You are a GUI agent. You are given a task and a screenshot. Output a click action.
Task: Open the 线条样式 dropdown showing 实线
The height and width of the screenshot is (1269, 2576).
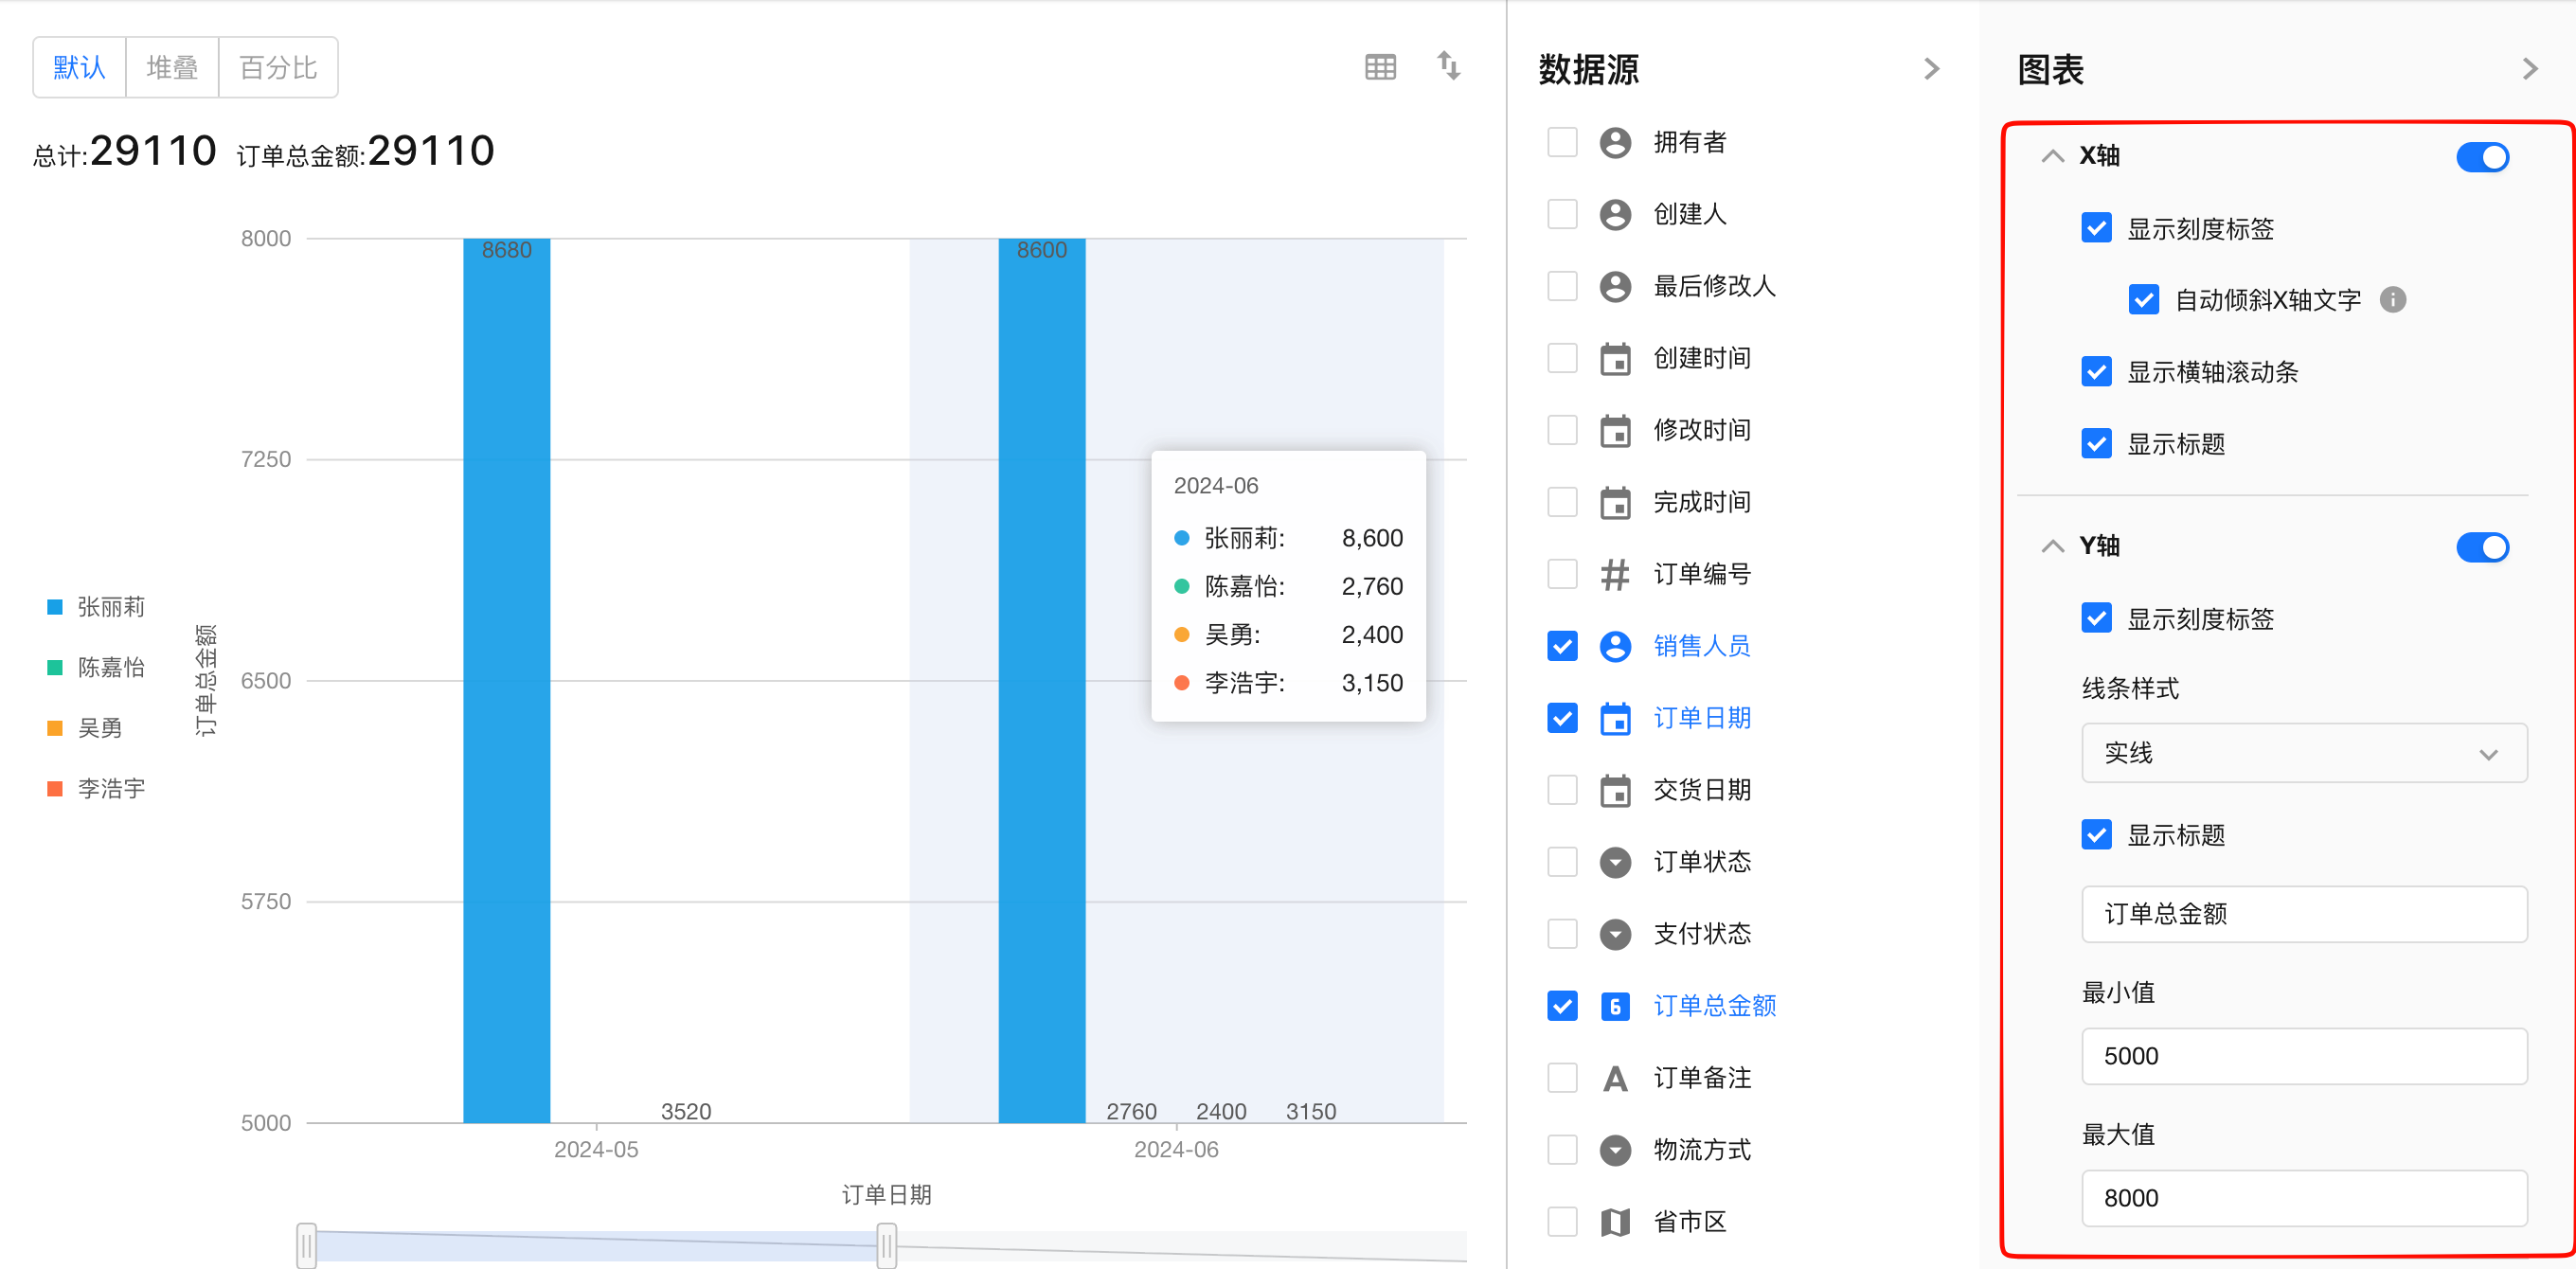[2303, 753]
